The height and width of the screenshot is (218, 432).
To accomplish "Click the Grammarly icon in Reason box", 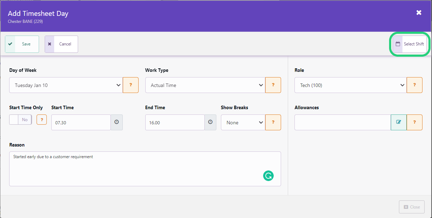I will pyautogui.click(x=268, y=176).
